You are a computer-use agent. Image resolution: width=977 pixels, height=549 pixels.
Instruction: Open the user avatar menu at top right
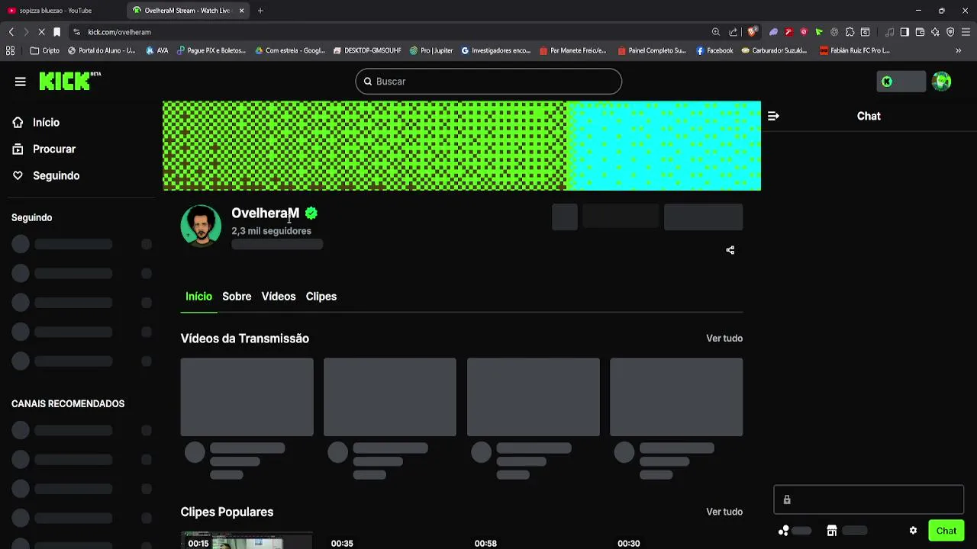[x=942, y=82]
